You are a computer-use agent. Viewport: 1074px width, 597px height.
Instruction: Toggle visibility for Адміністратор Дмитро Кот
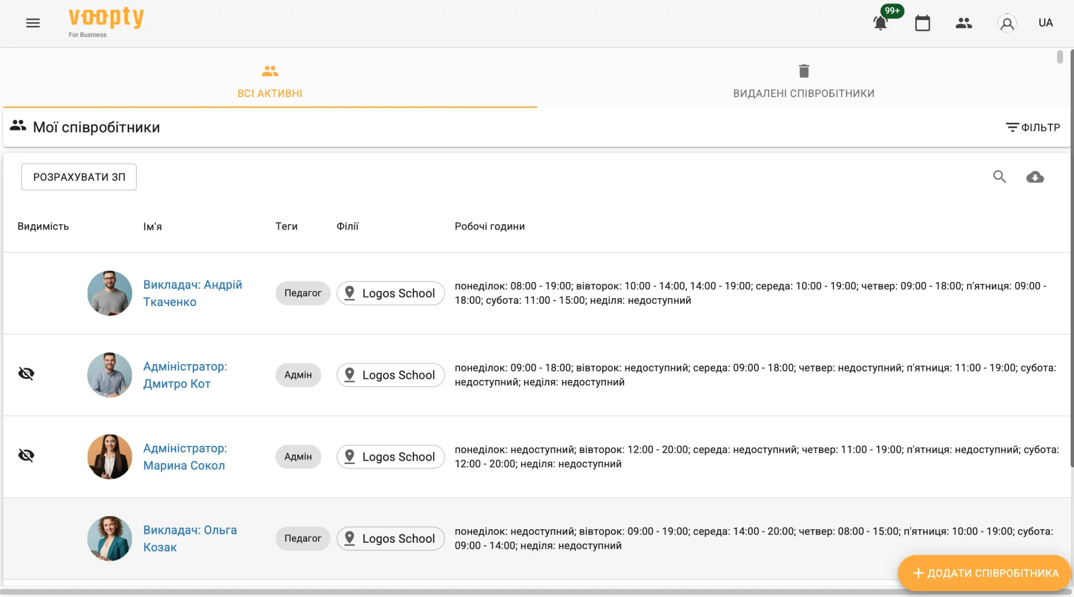point(26,374)
